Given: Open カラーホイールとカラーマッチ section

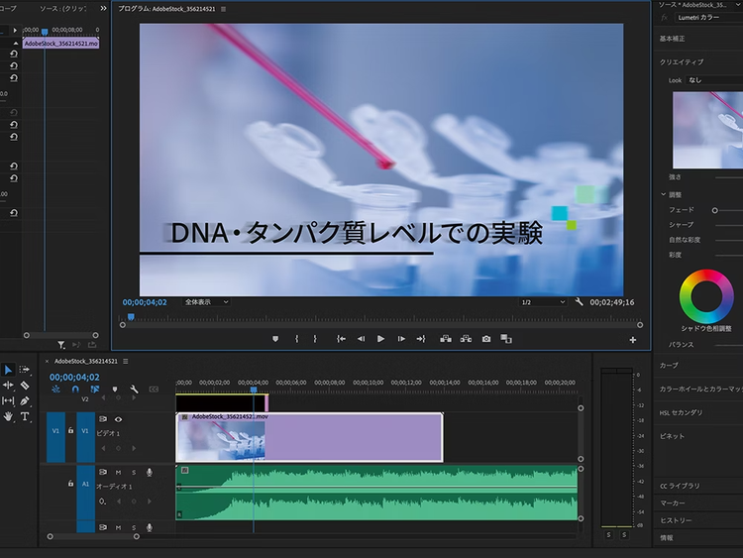Looking at the screenshot, I should click(700, 390).
